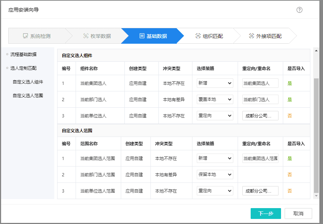323x224 pixels.
Task: Open strategy dropdown for 当前集团选人范围
Action: click(x=215, y=158)
